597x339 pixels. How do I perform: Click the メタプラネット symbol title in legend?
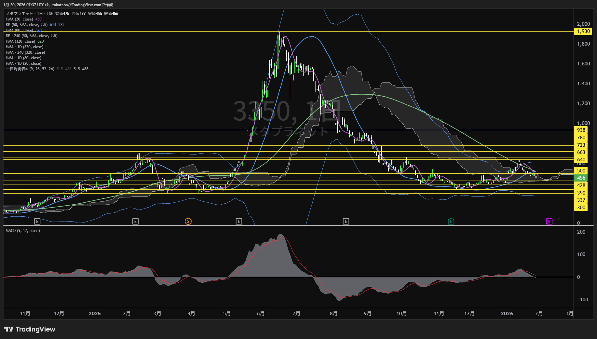click(x=20, y=14)
